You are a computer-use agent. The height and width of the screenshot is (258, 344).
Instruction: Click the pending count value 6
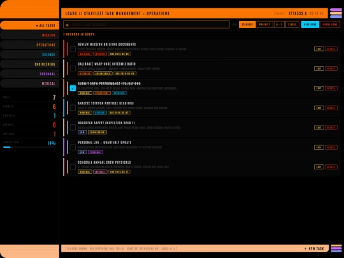(x=54, y=106)
